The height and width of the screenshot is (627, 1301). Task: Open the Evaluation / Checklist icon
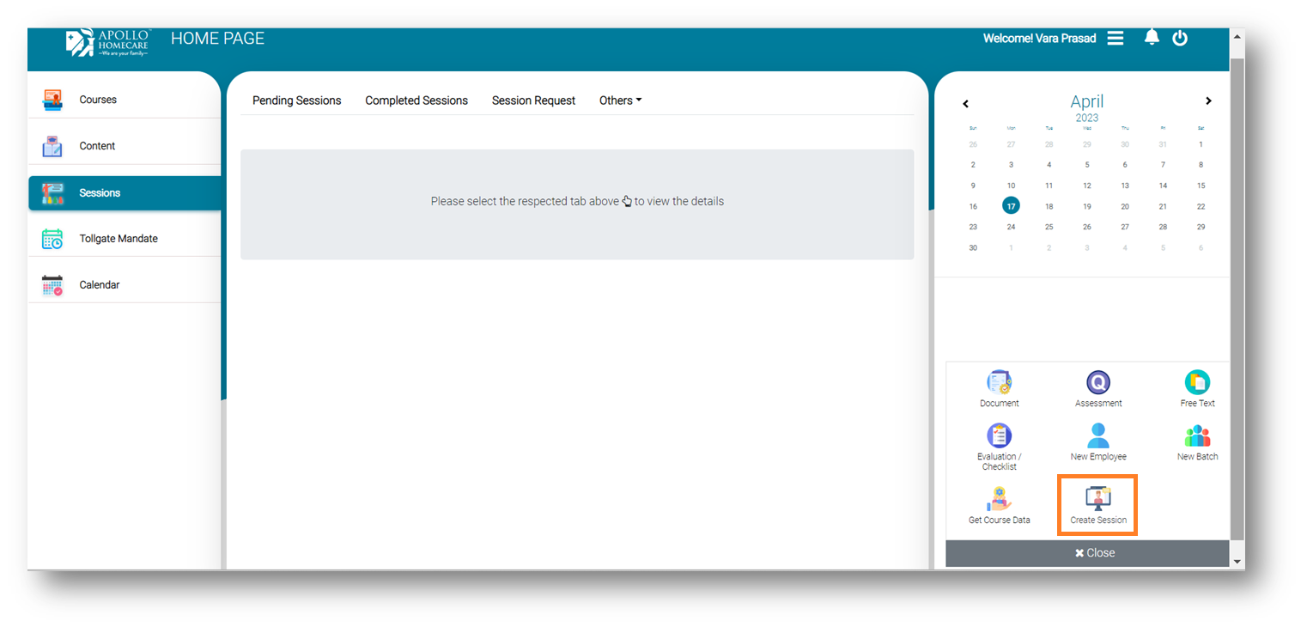click(x=999, y=435)
